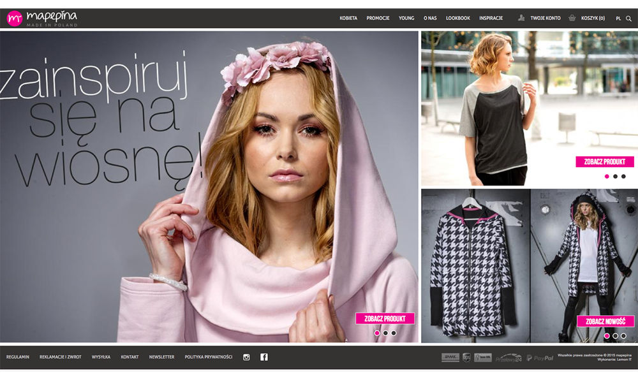The height and width of the screenshot is (380, 638).
Task: Select the third slide dot on the raglan shirt image
Action: pos(623,177)
